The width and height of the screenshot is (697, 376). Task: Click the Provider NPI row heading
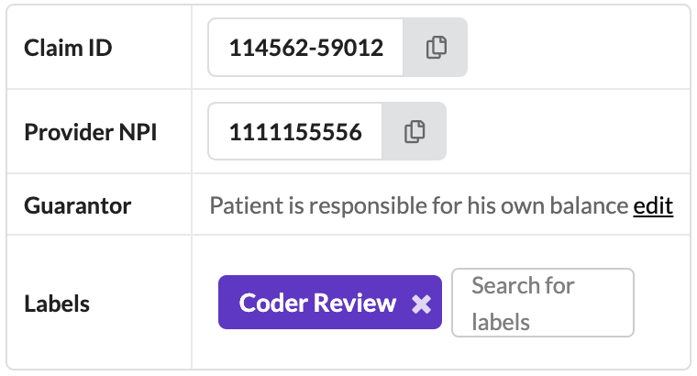pos(91,131)
